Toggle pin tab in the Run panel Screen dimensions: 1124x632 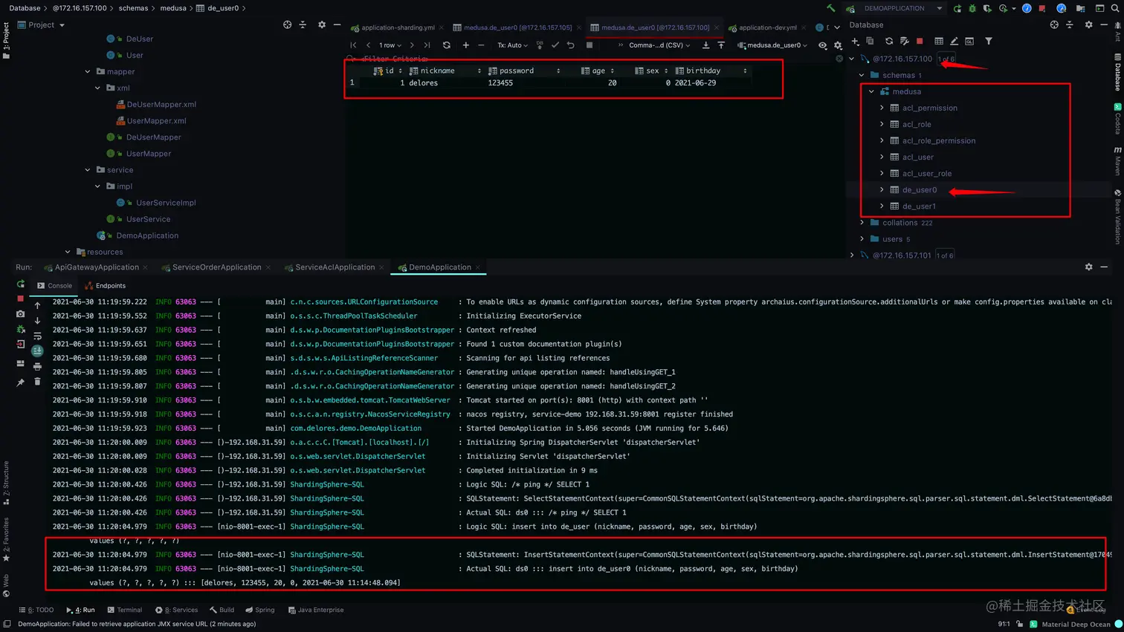pyautogui.click(x=20, y=382)
